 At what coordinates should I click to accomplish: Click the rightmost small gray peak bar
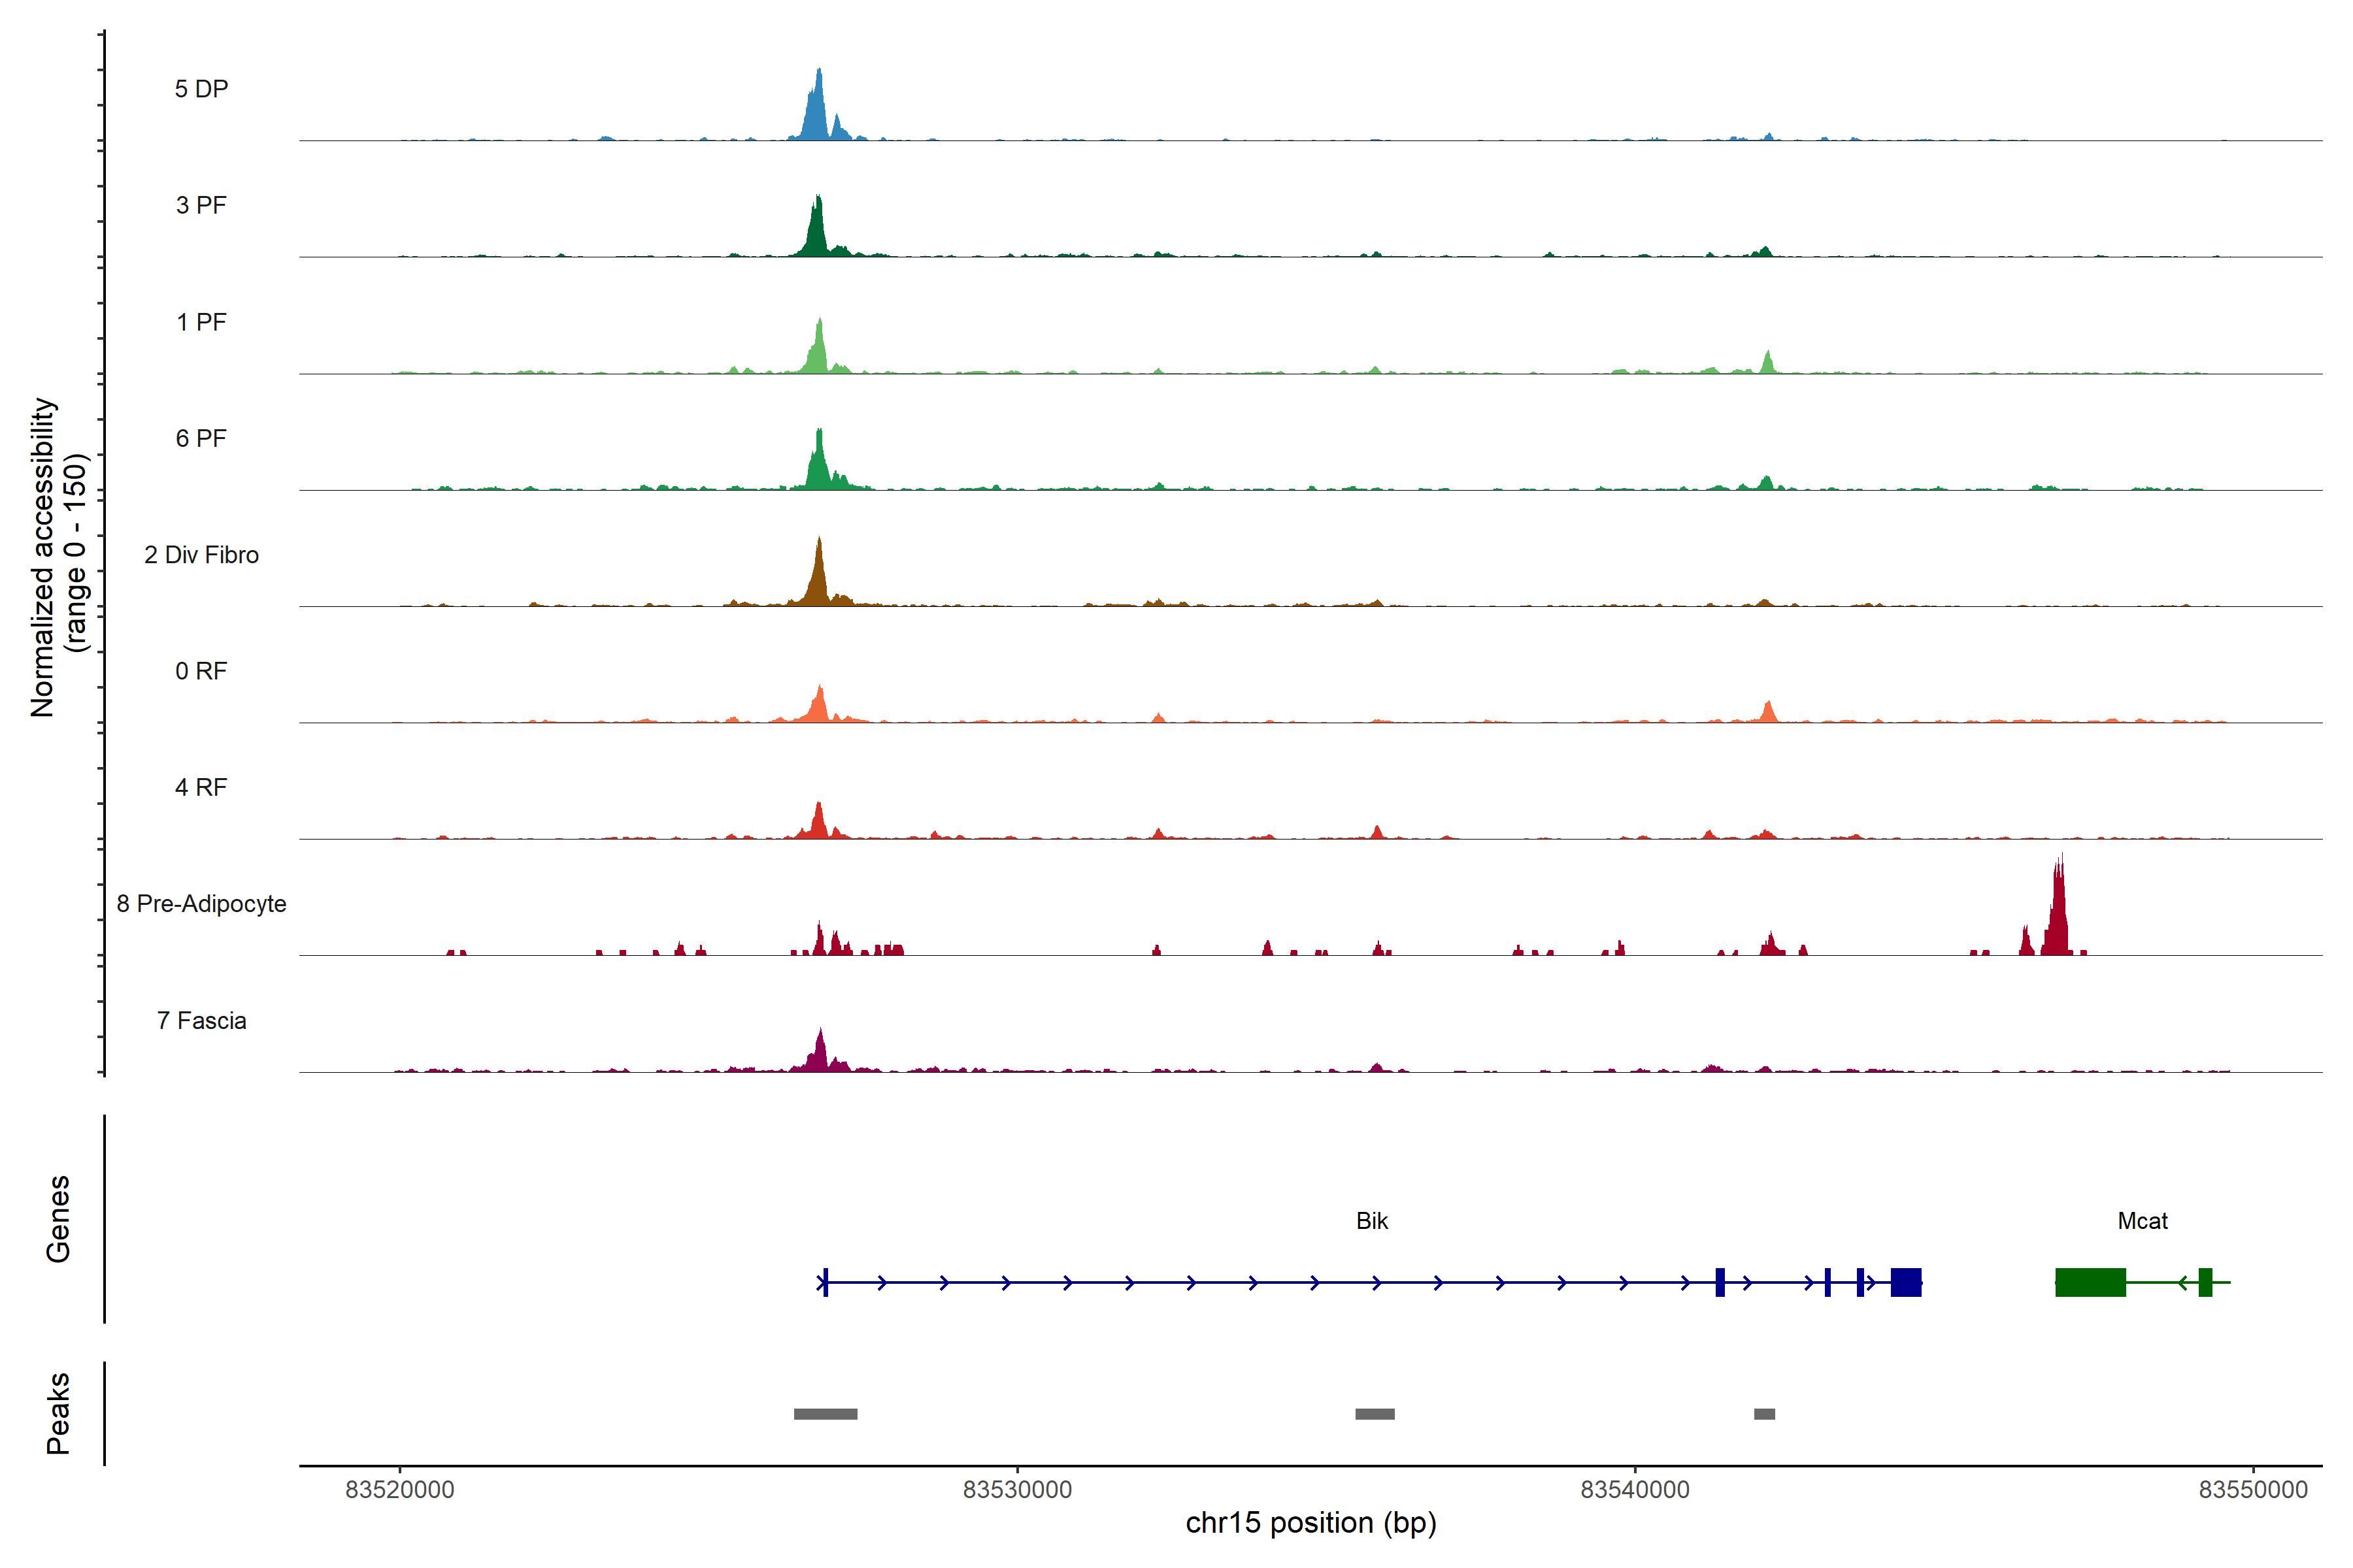(1763, 1414)
